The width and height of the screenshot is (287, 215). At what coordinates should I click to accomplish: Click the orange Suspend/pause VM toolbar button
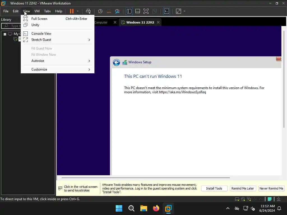[72, 11]
